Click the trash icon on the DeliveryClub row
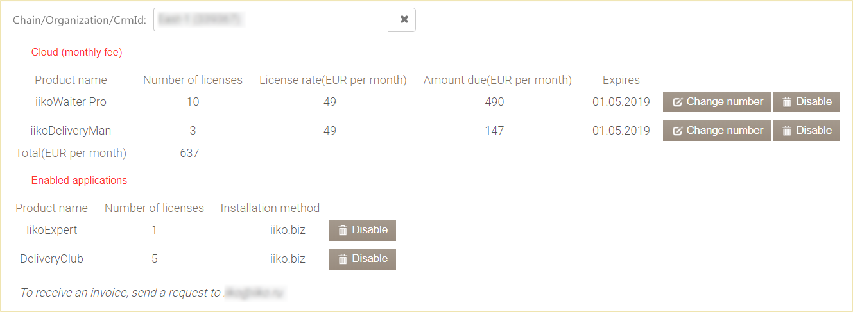The width and height of the screenshot is (853, 312). click(x=343, y=259)
